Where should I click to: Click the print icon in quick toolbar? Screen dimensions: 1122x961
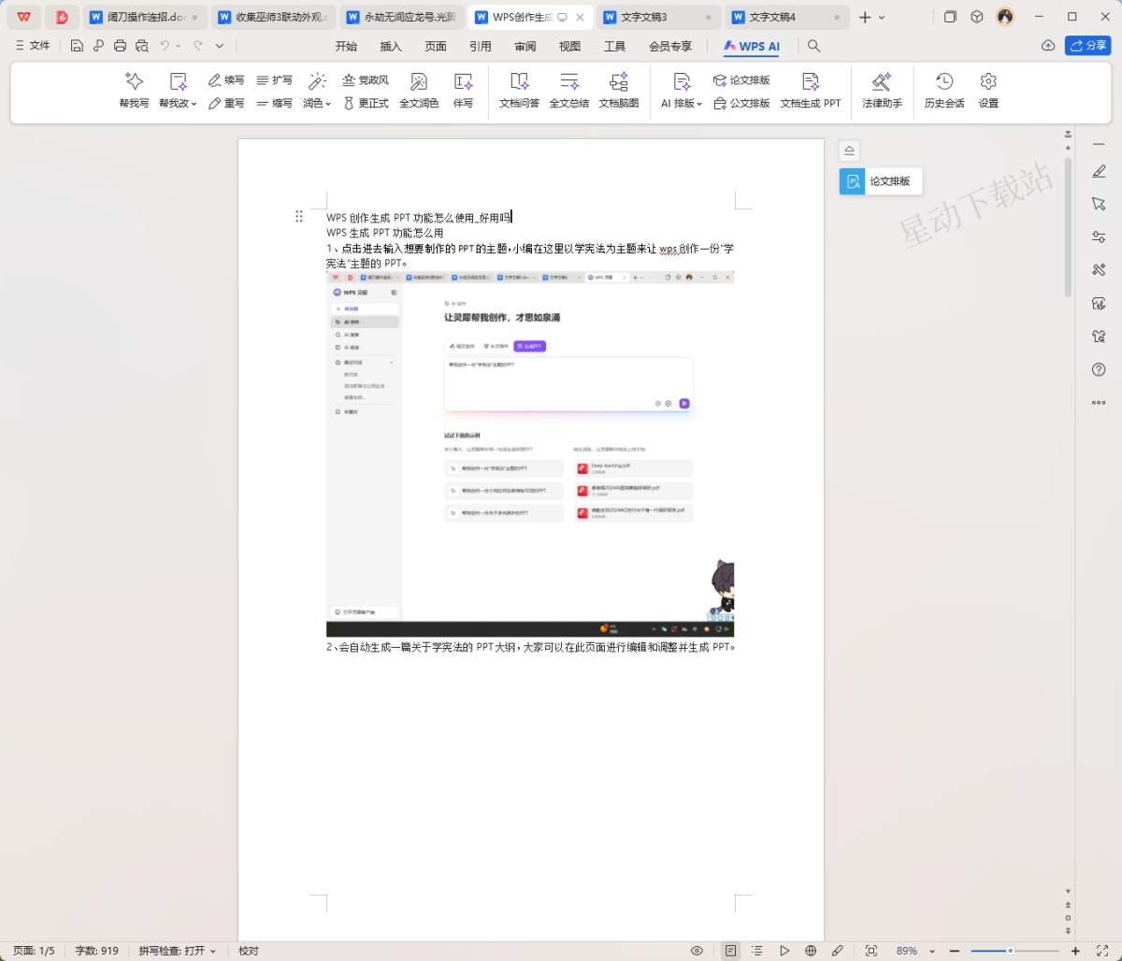tap(120, 46)
